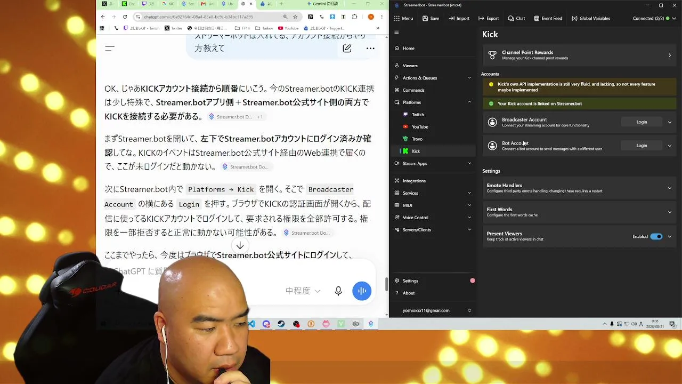
Task: Click Login for Broadcaster Account
Action: coord(642,122)
